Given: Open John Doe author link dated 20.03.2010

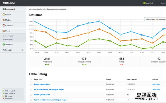Looking at the screenshot, I should pos(156,84).
